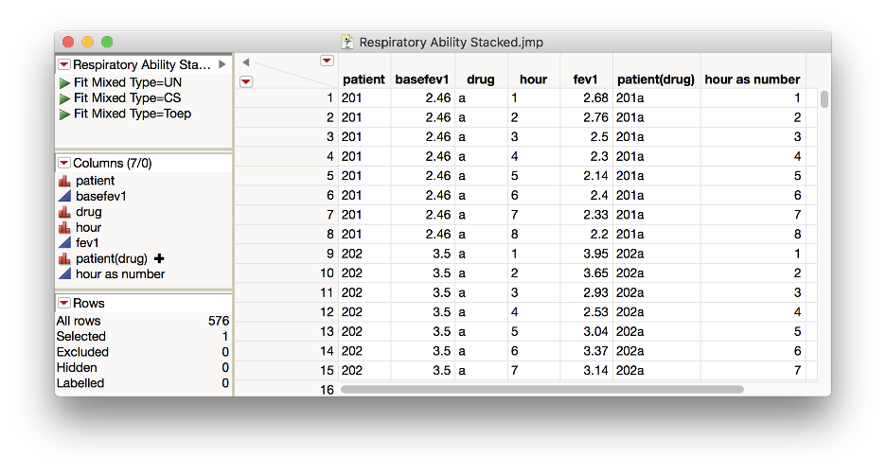Select row number 12
886x475 pixels.
tap(328, 312)
